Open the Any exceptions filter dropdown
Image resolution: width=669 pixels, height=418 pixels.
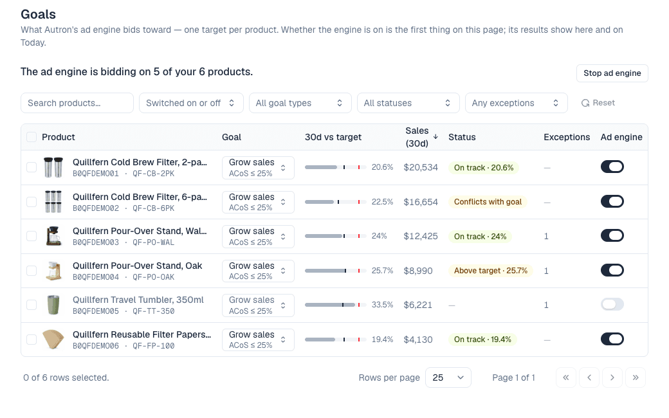coord(517,104)
